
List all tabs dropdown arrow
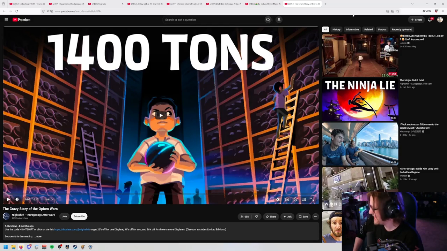(x=412, y=4)
